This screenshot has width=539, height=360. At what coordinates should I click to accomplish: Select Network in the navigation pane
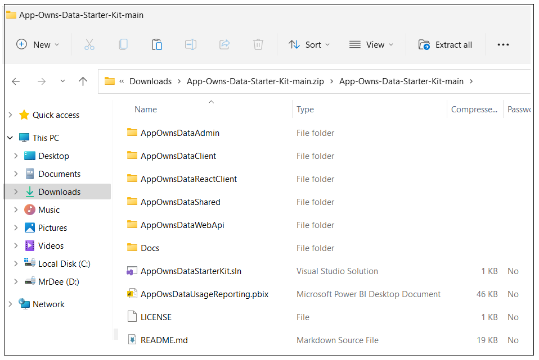click(x=48, y=304)
